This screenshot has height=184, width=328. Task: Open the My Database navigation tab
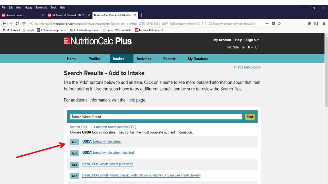point(198,59)
